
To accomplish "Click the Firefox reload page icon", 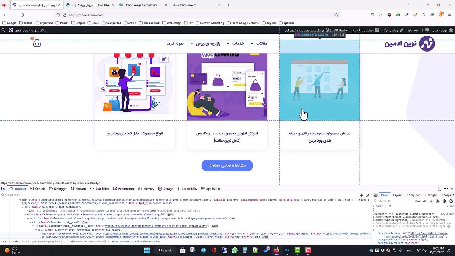I will coord(22,15).
